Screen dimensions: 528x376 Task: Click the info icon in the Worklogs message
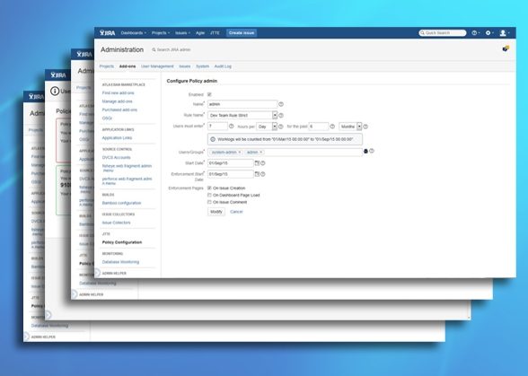[x=213, y=139]
